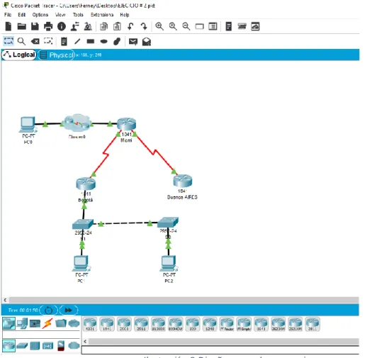Open the Options menu
Viewport: 377px width, 358px height.
tap(40, 15)
